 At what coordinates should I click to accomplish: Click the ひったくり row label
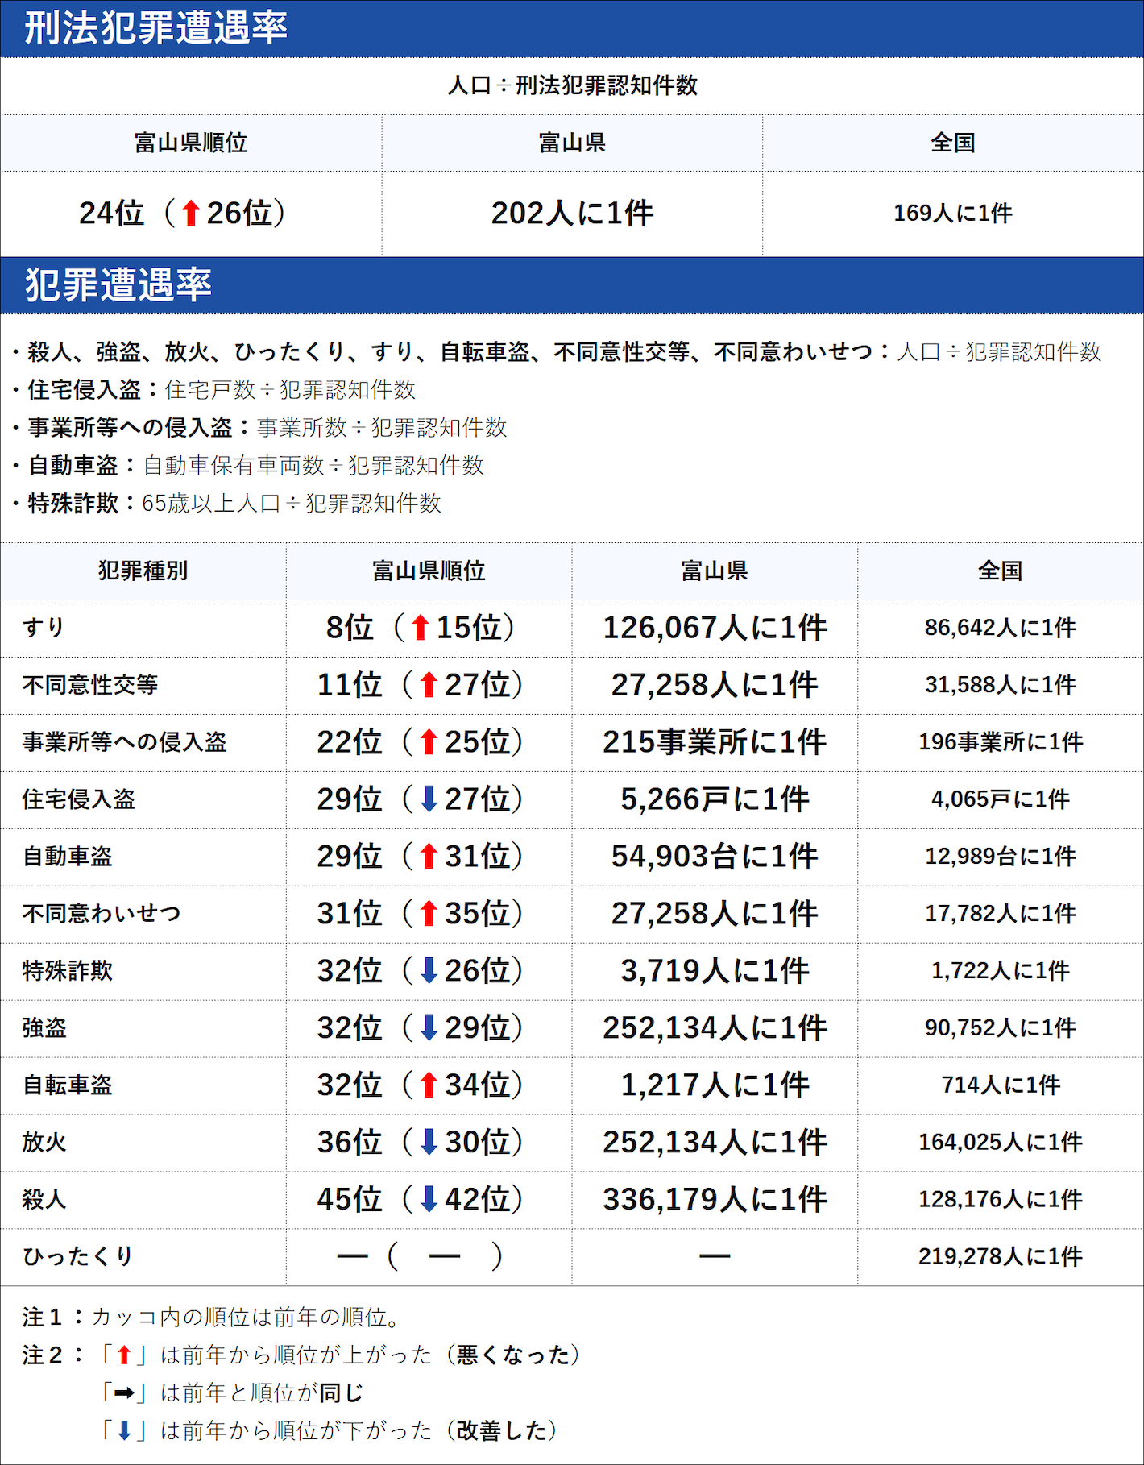point(78,1256)
